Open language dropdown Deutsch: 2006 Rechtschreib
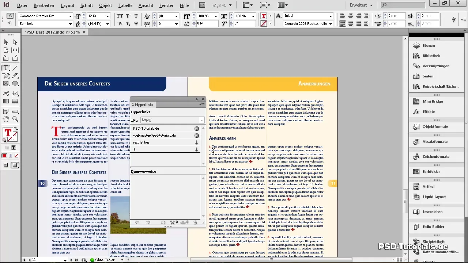 coord(331,24)
